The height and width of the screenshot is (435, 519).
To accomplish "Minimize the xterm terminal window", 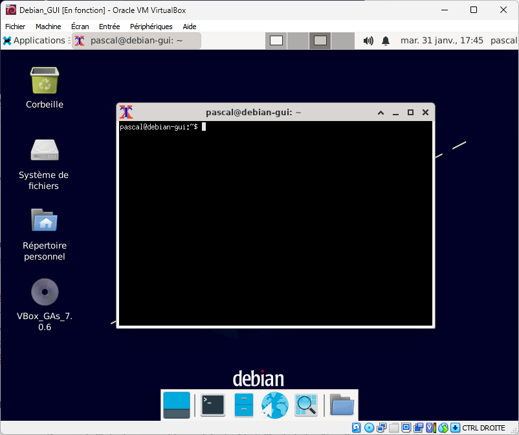I will [x=395, y=113].
